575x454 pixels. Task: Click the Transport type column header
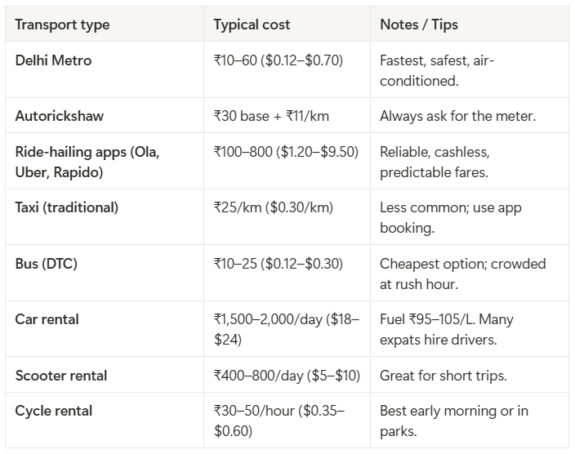[x=61, y=24]
